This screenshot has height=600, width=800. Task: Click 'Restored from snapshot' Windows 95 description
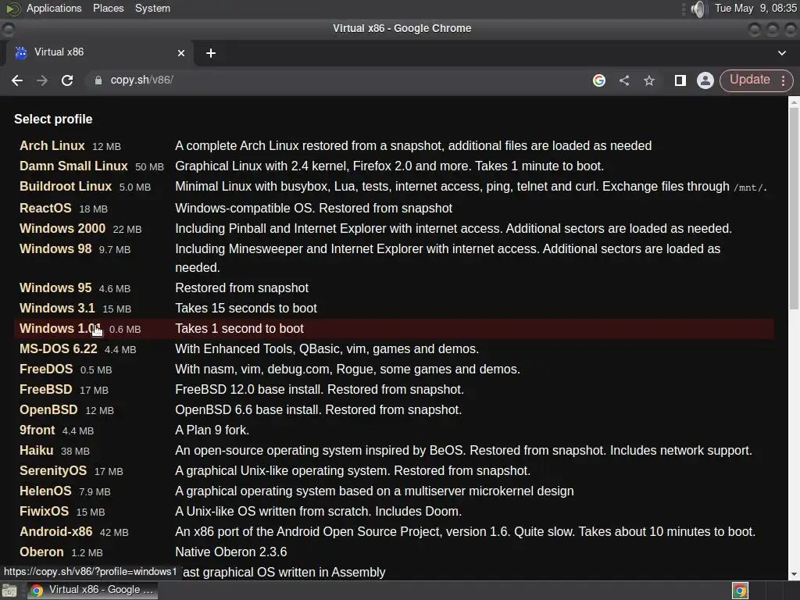[x=242, y=287]
